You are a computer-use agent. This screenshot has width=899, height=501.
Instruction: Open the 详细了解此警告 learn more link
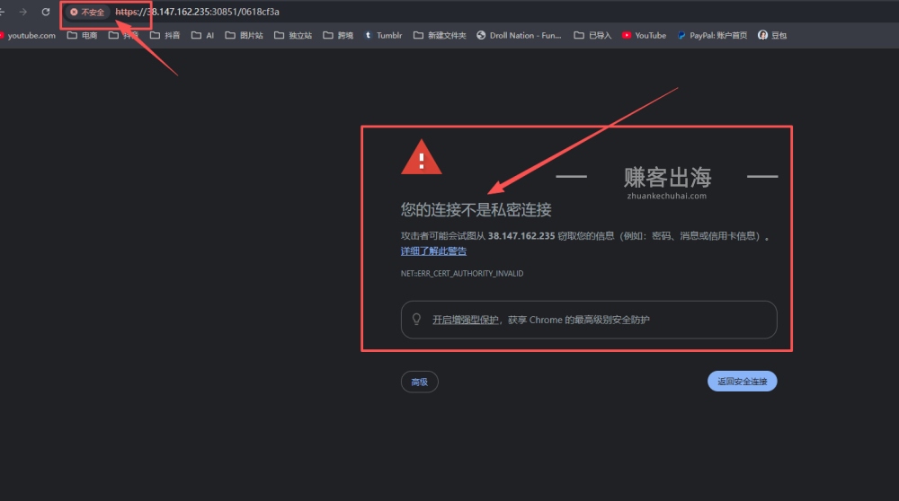tap(433, 251)
